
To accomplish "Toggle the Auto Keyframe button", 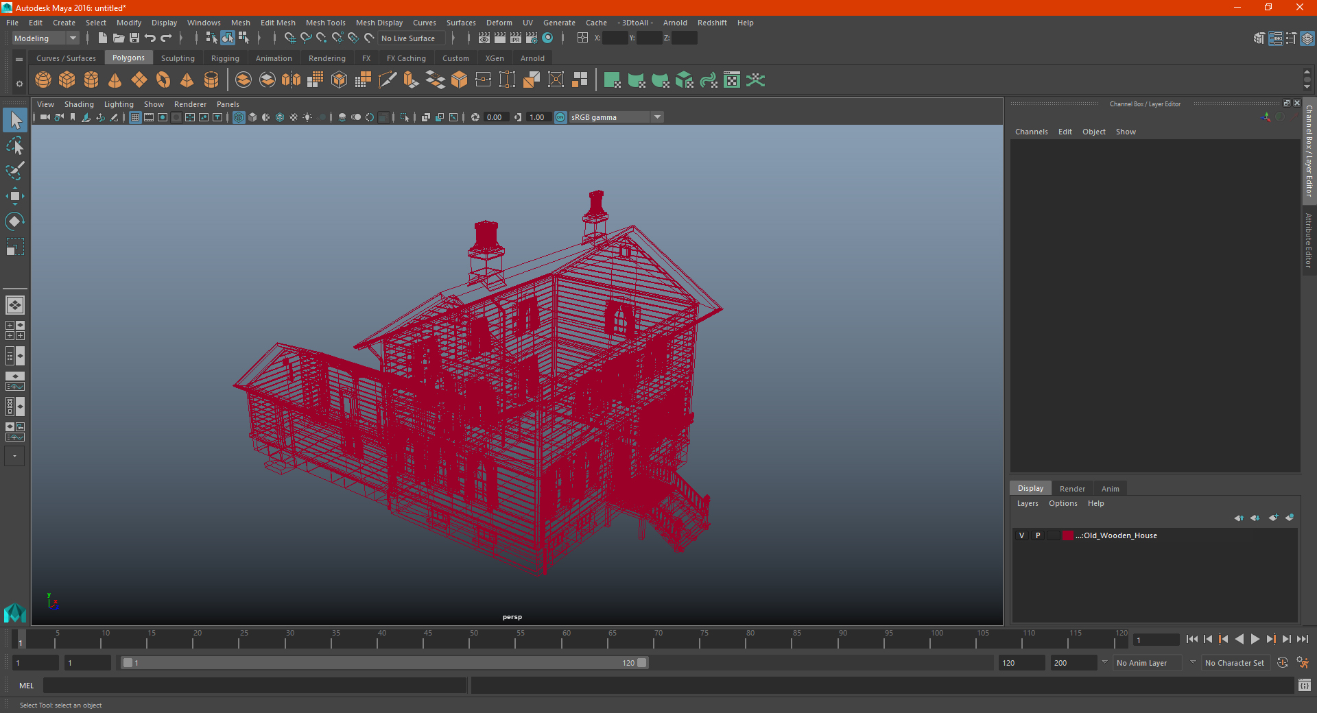I will pos(1283,663).
